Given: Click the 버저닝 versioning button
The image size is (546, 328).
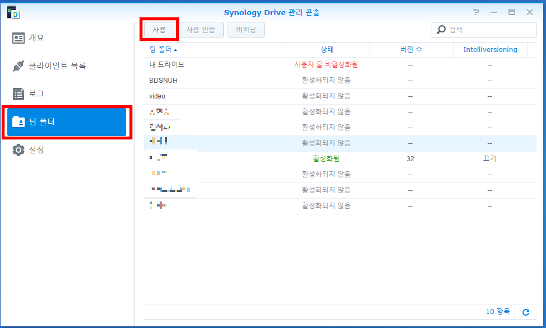Looking at the screenshot, I should click(246, 30).
